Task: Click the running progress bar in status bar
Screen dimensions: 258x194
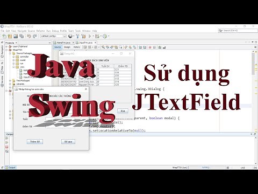Action: [x=207, y=168]
